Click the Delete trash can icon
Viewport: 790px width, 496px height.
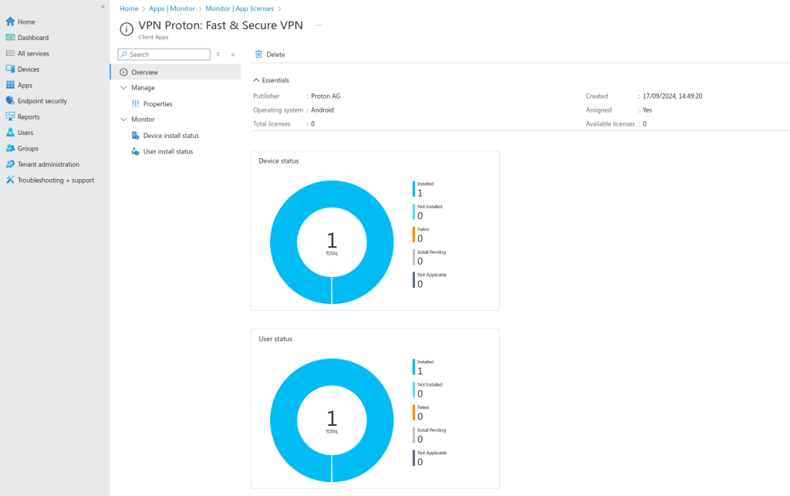[x=258, y=54]
